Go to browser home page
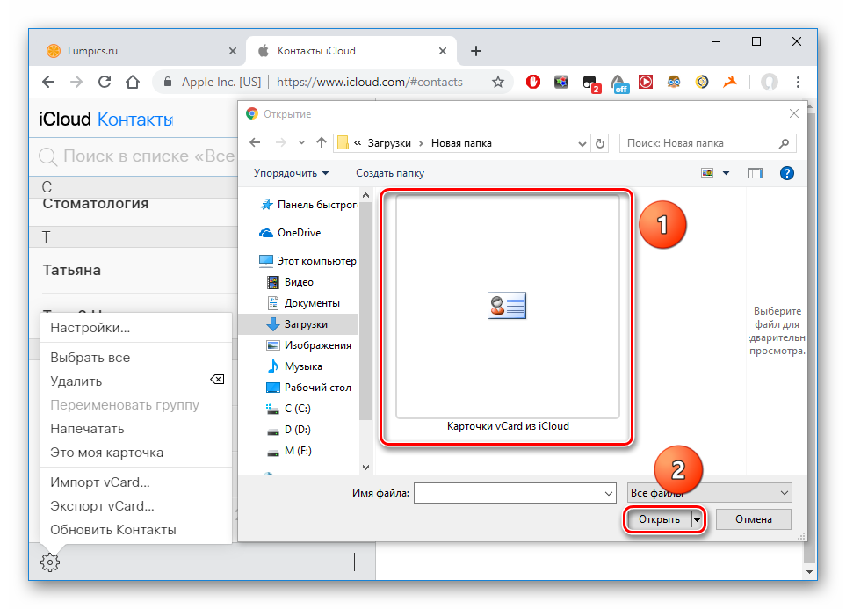Screen dimensions: 846x609 132,82
